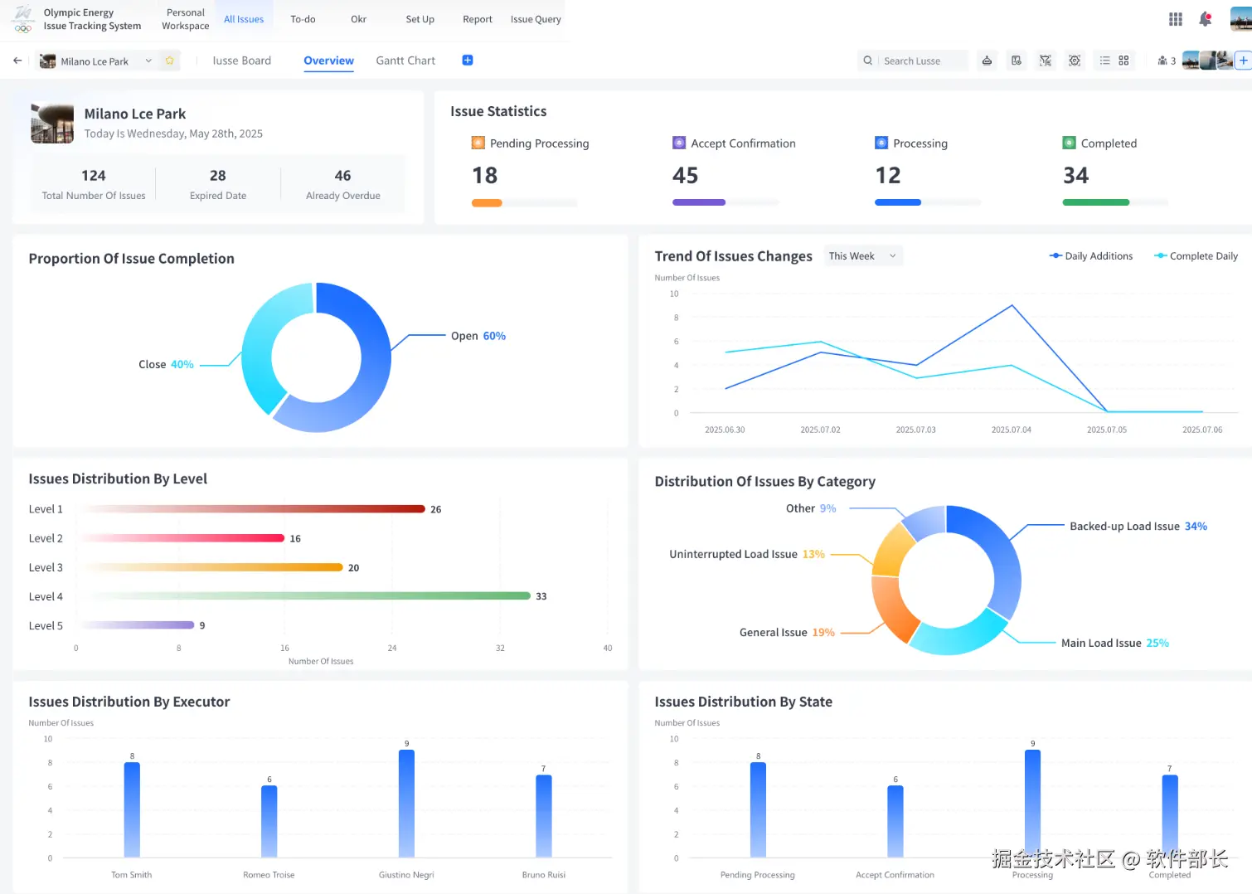1252x894 pixels.
Task: Open Personal Workspace
Action: pos(186,19)
